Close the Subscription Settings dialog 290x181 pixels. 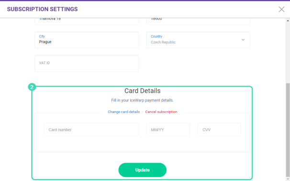coord(281,9)
